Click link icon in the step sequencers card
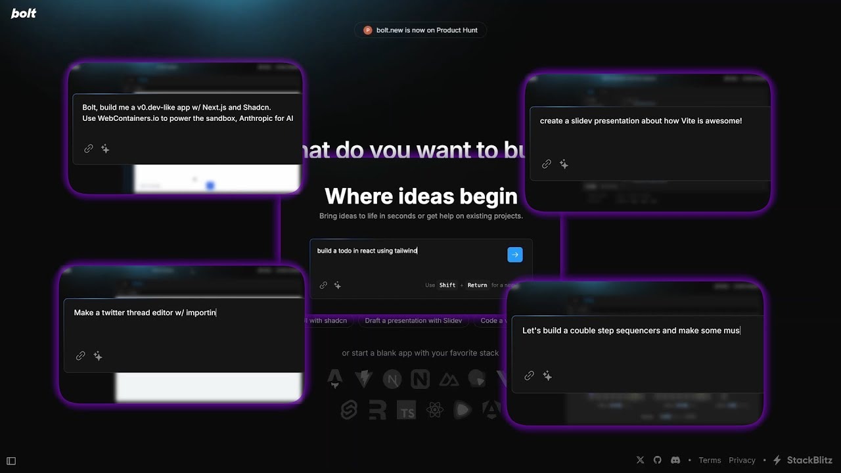This screenshot has height=473, width=841. coord(529,376)
